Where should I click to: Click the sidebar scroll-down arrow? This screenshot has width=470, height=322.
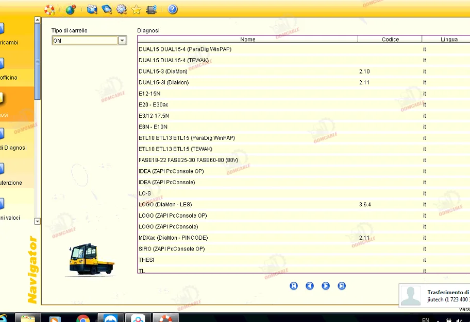[x=37, y=221]
